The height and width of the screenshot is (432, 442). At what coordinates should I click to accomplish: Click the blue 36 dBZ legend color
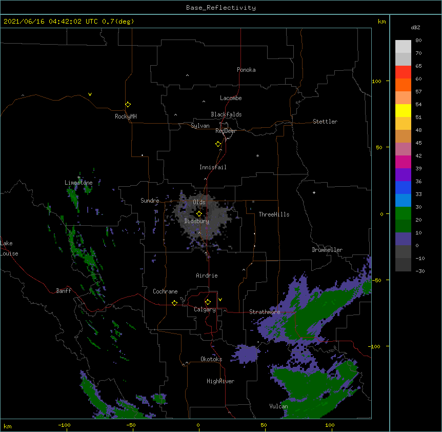(x=403, y=187)
